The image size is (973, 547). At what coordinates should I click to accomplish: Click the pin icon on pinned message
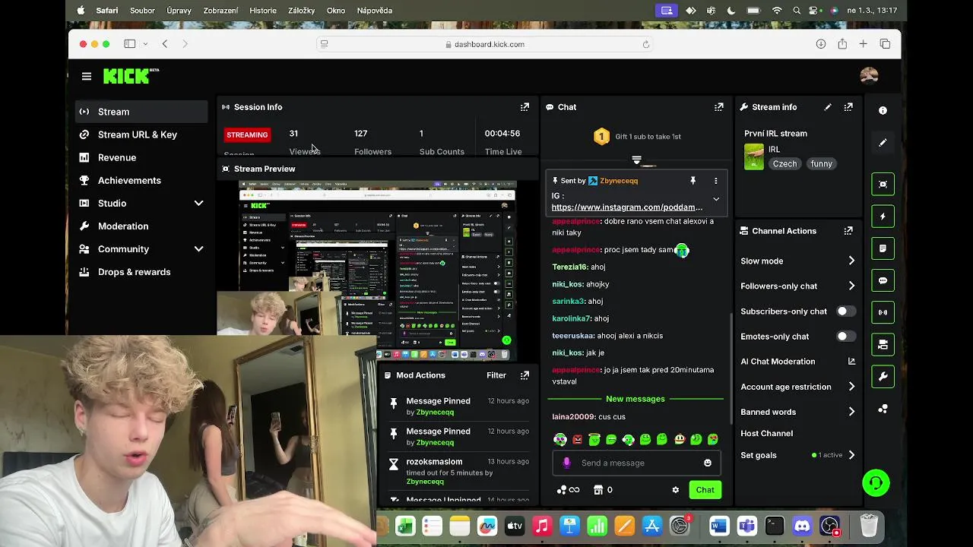pyautogui.click(x=693, y=181)
